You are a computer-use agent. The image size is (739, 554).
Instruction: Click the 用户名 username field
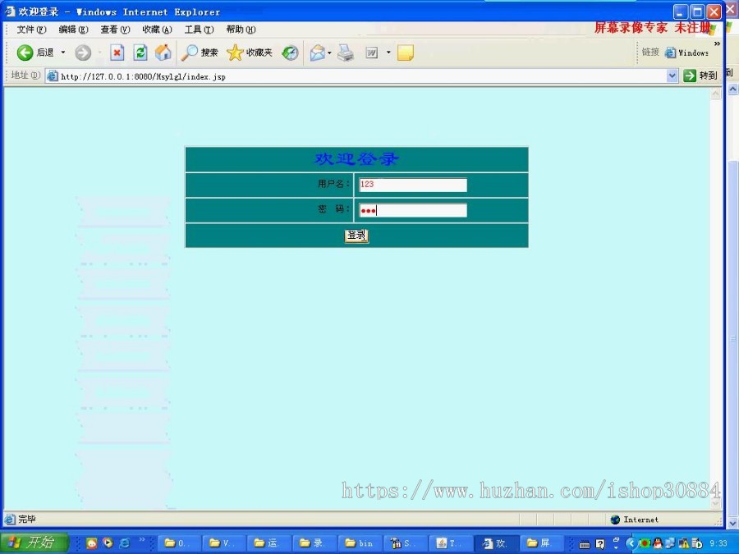[413, 185]
